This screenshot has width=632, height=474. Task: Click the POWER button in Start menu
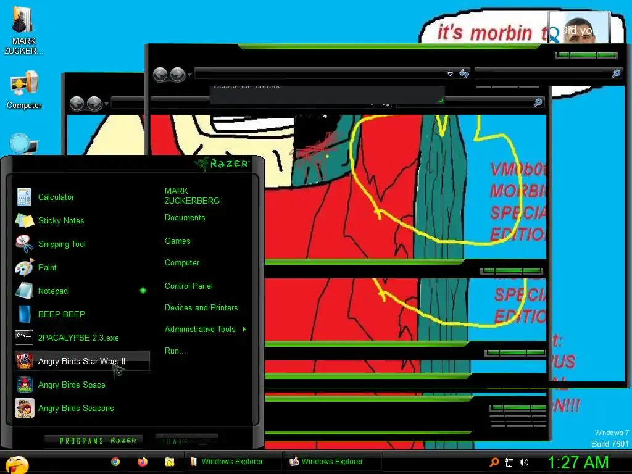coord(186,441)
